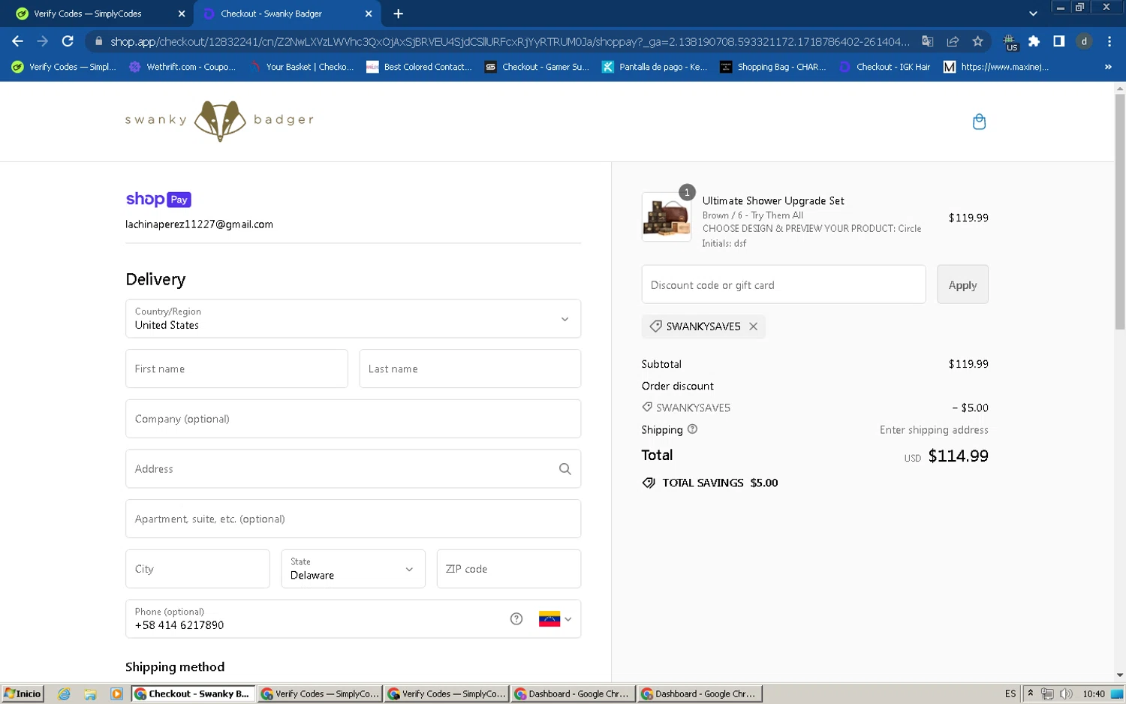Open the Checkout - IGK Hair bookmark

884,67
